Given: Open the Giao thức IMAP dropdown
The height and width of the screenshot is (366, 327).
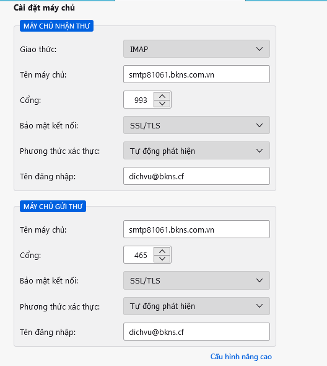Looking at the screenshot, I should click(196, 49).
